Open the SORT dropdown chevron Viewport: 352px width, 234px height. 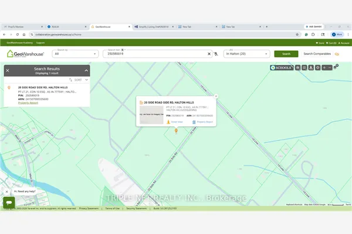pos(86,80)
